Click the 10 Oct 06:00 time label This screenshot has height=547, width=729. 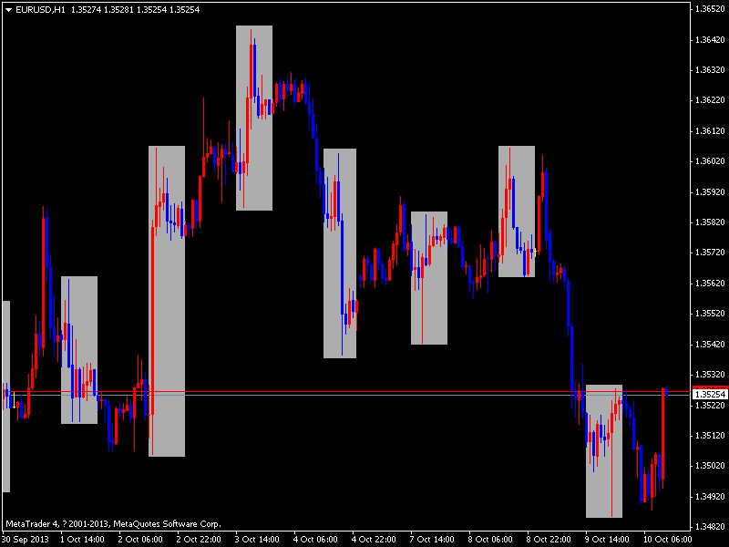[x=668, y=540]
